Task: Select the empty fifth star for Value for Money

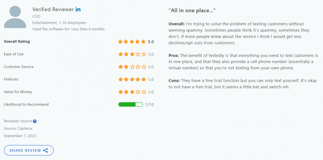Action: click(144, 92)
